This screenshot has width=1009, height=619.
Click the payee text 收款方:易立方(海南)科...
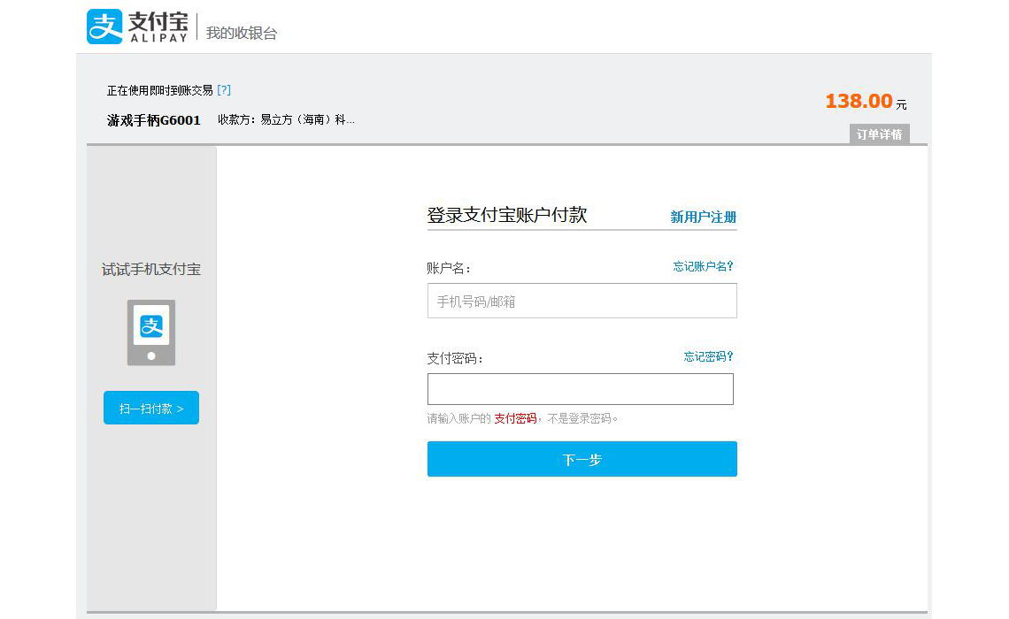287,119
